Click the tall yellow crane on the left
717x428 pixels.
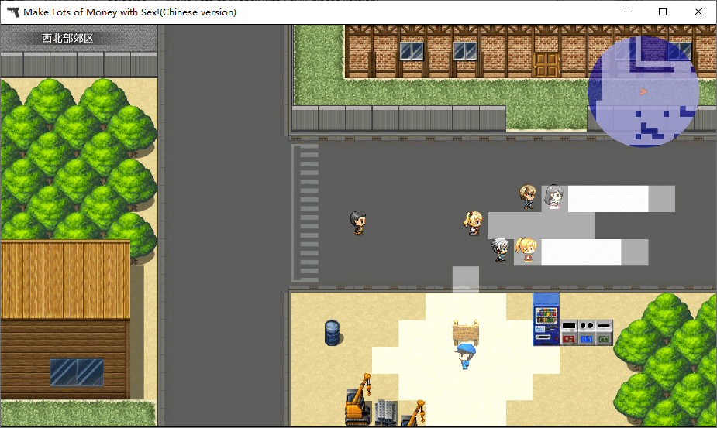click(357, 399)
